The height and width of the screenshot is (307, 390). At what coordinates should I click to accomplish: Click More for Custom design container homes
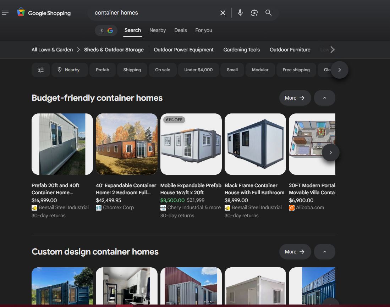295,251
